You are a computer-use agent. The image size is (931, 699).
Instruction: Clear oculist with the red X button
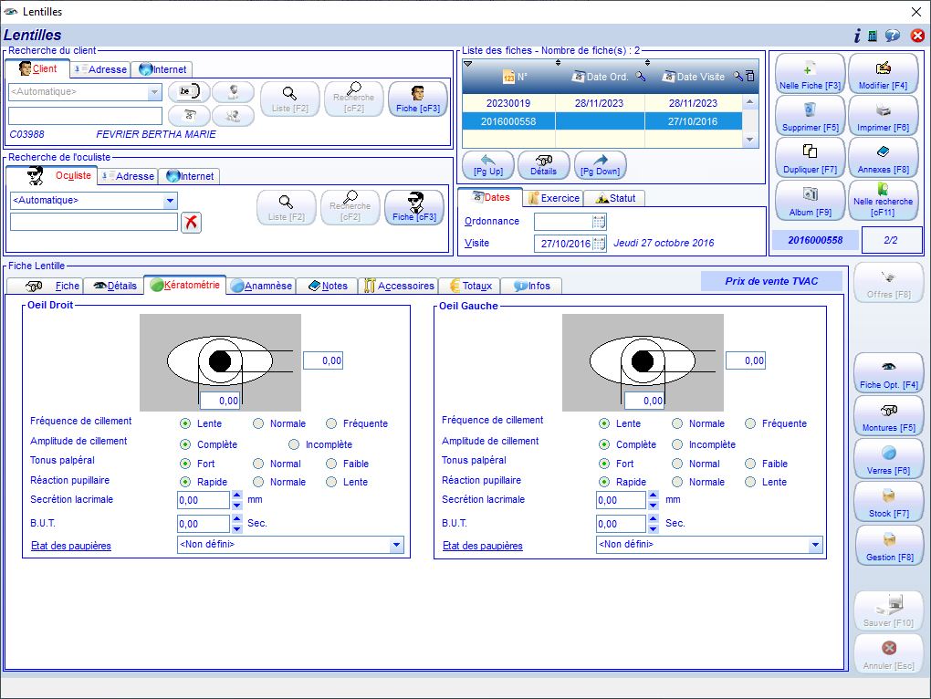click(191, 223)
